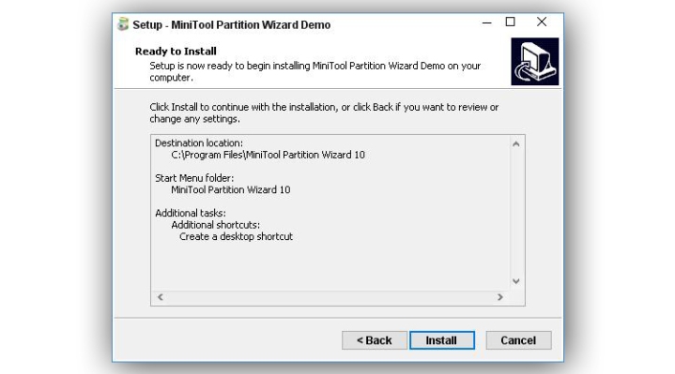Click the 'Additional tasks:' line
The width and height of the screenshot is (675, 374).
click(x=191, y=213)
